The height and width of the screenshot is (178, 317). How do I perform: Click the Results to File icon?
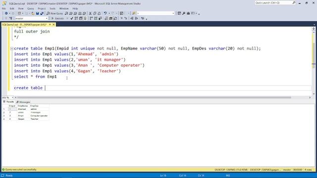(x=115, y=18)
